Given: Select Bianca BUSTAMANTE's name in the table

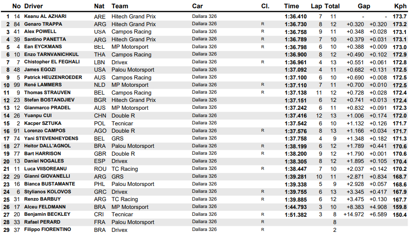Looking at the screenshot, I should coord(49,184).
